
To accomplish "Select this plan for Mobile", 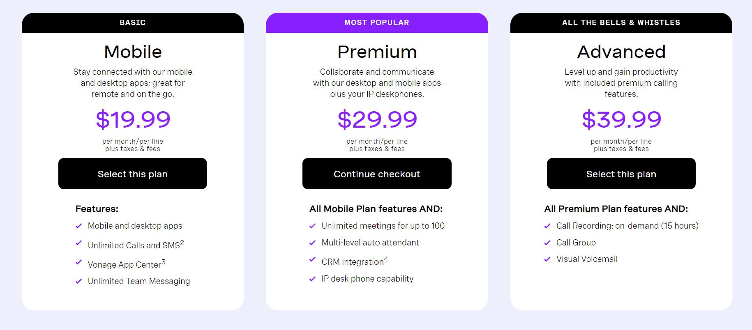I will pyautogui.click(x=133, y=174).
